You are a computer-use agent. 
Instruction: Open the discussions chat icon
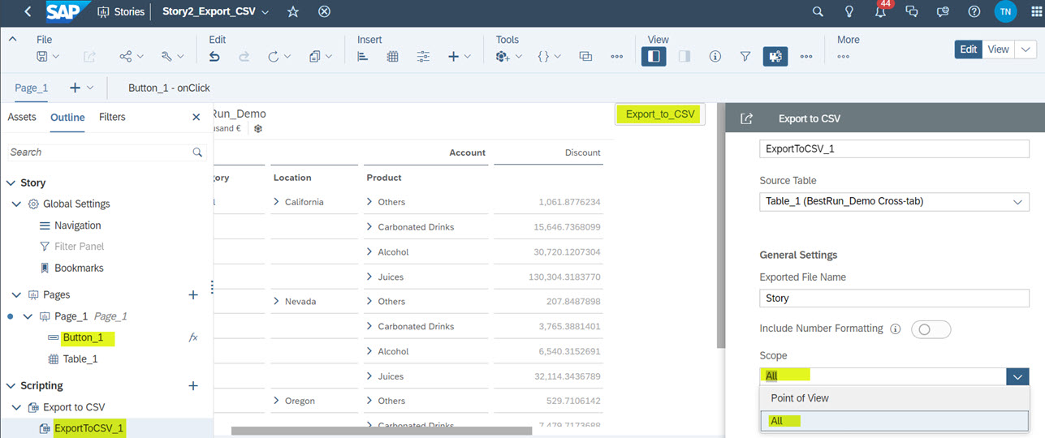912,11
